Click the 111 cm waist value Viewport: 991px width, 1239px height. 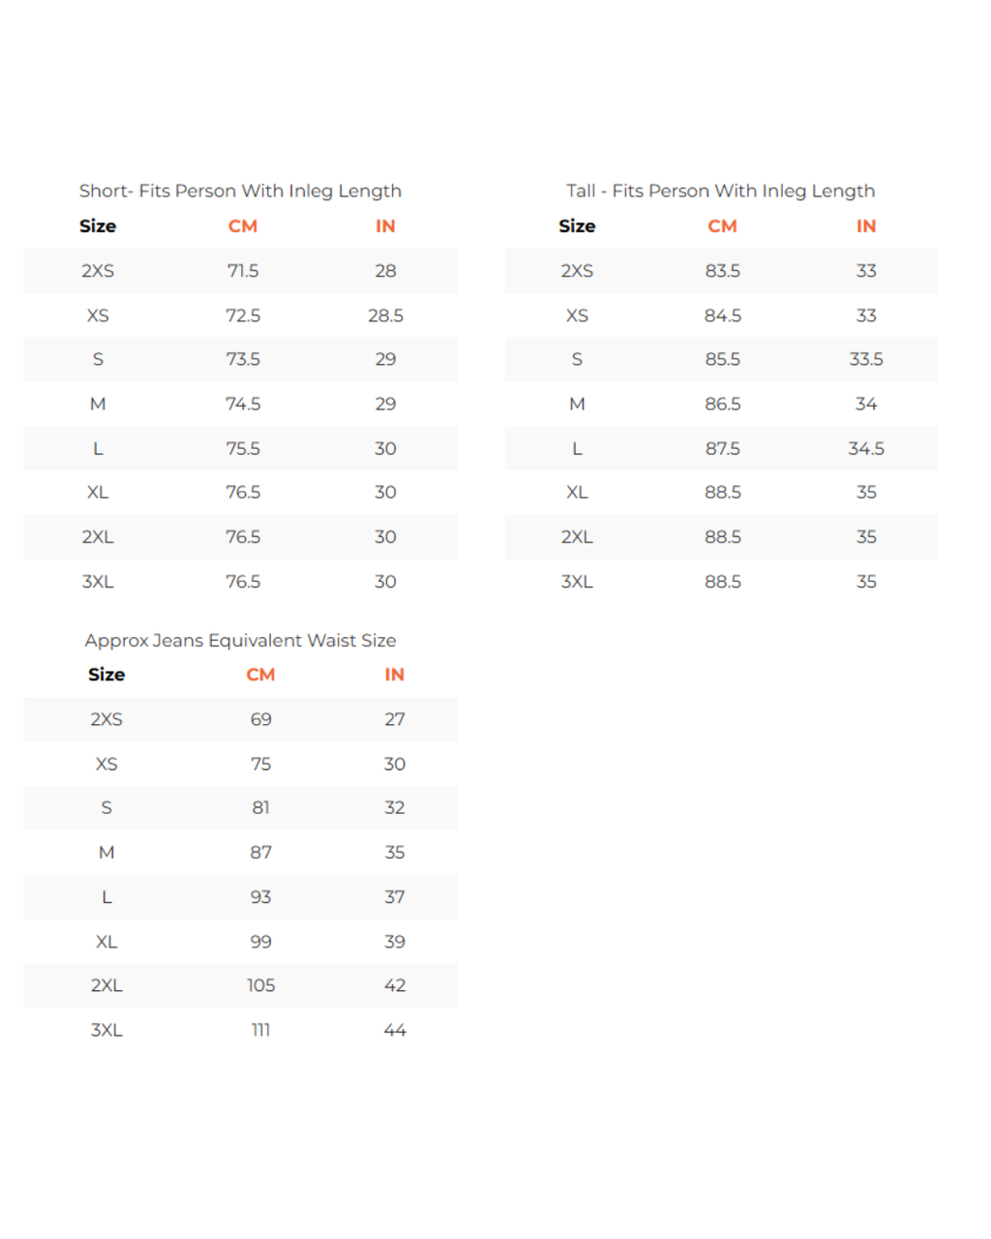(x=261, y=1030)
